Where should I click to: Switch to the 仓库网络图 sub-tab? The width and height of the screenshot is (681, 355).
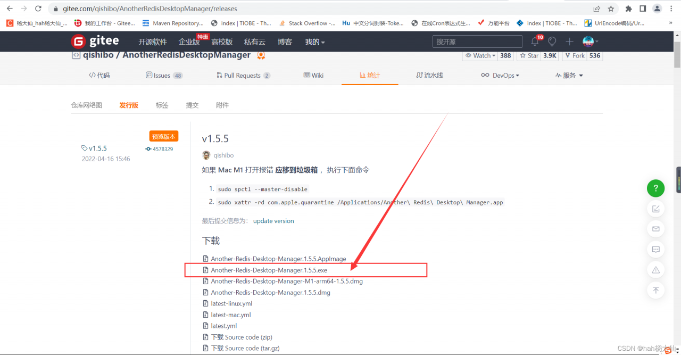coord(86,105)
